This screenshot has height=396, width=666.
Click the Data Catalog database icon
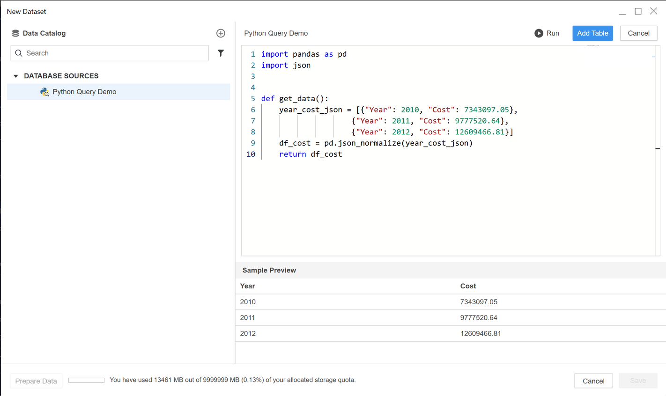(15, 33)
